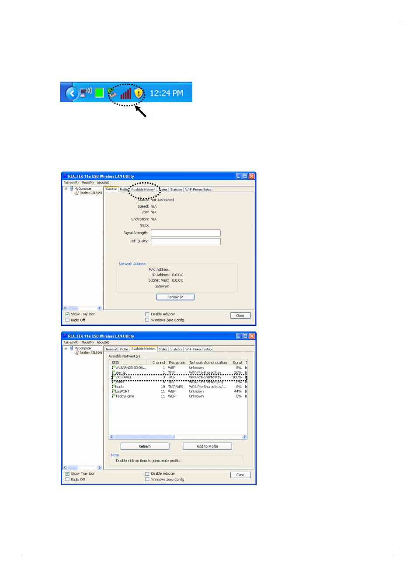The image size is (417, 572).
Task: Click the right arrow of the network list scrollbar
Action: coord(245,437)
